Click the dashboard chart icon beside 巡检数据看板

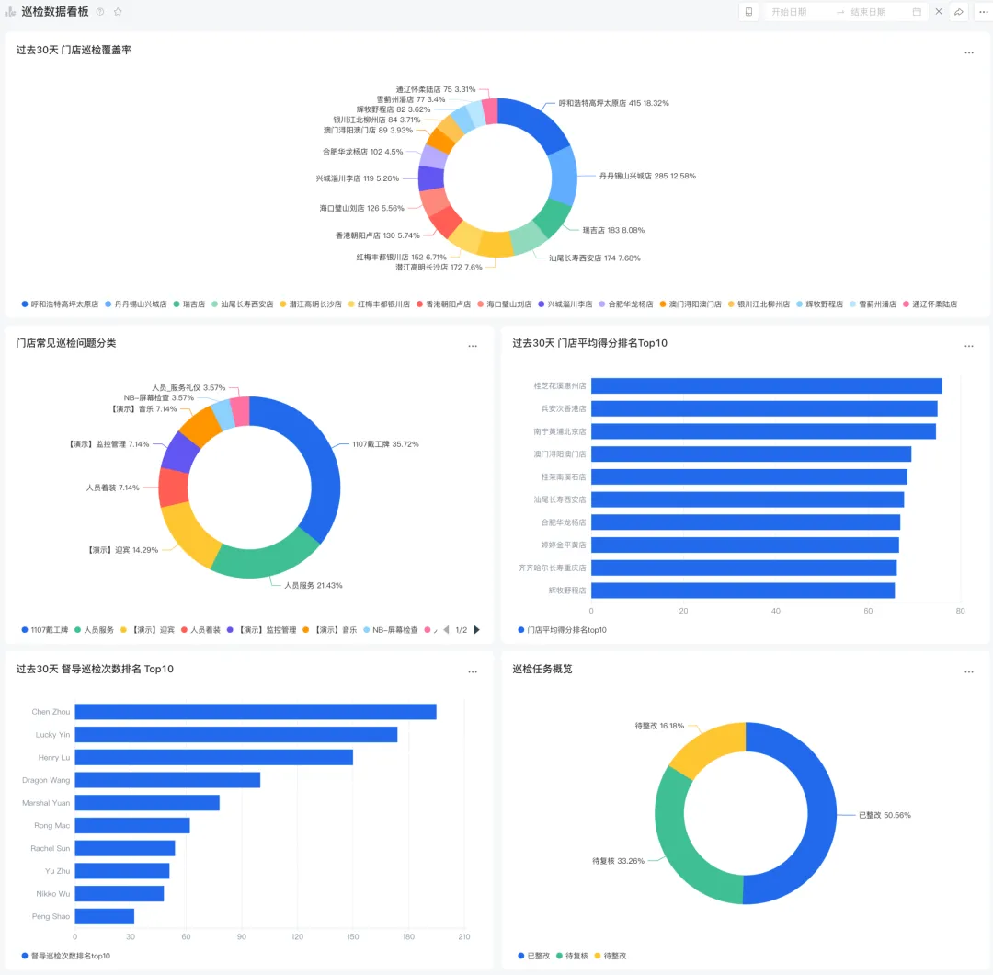point(10,11)
